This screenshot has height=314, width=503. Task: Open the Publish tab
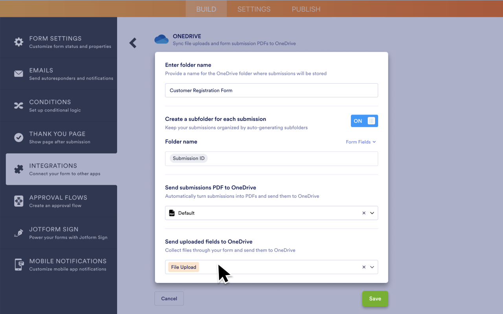306,9
